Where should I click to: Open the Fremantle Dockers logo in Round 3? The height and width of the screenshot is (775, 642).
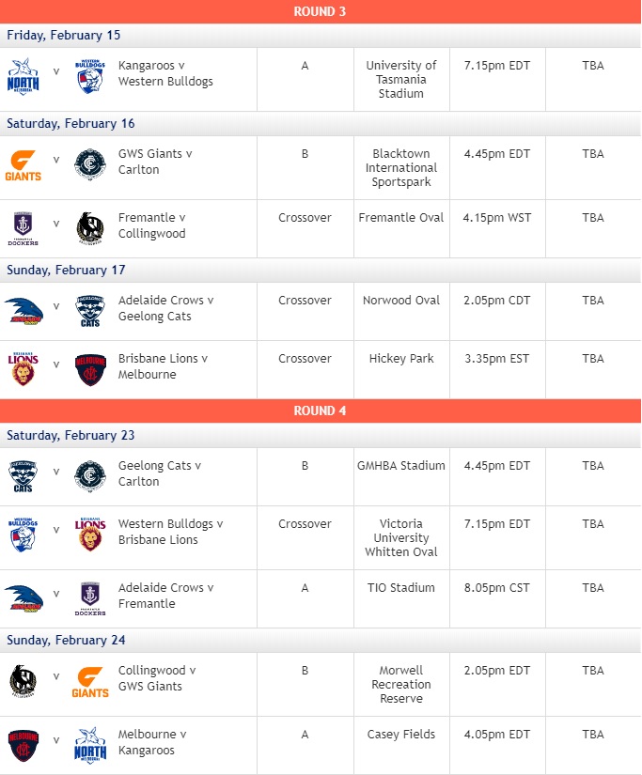pyautogui.click(x=23, y=228)
